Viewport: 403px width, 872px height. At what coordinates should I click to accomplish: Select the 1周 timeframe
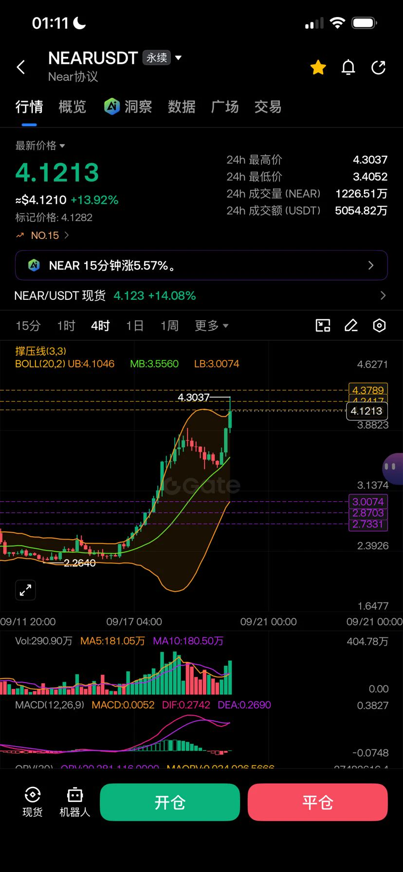pyautogui.click(x=169, y=326)
